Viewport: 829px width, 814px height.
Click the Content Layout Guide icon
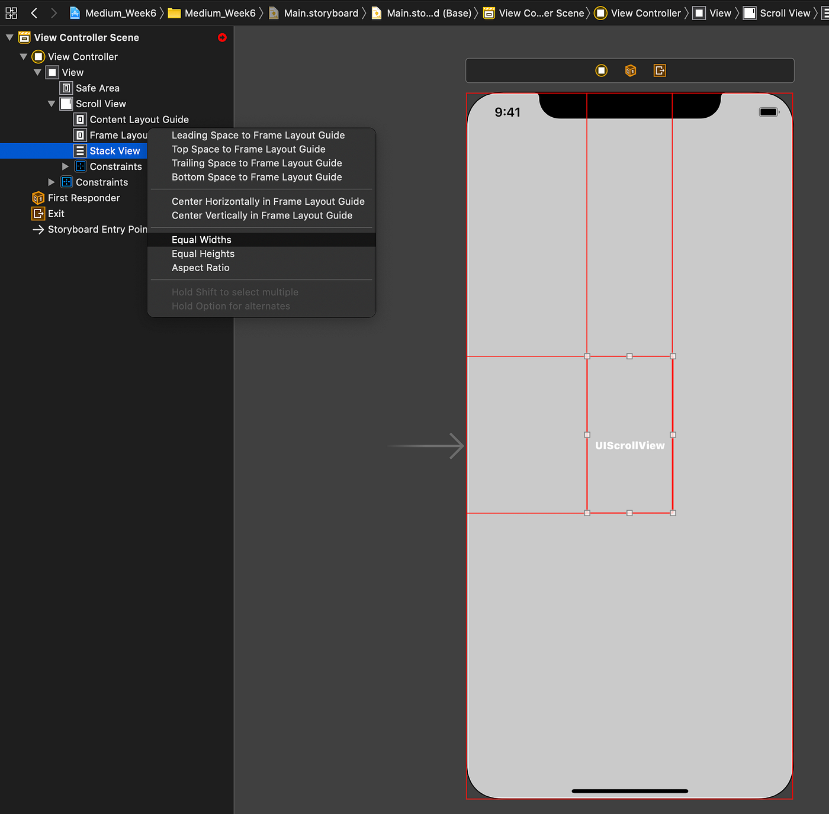tap(80, 119)
